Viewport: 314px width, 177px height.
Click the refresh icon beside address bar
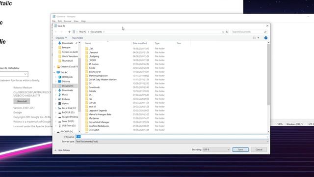(x=227, y=32)
